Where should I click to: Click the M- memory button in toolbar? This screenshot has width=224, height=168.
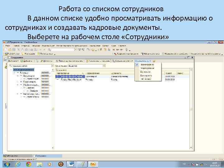pyautogui.click(x=121, y=50)
